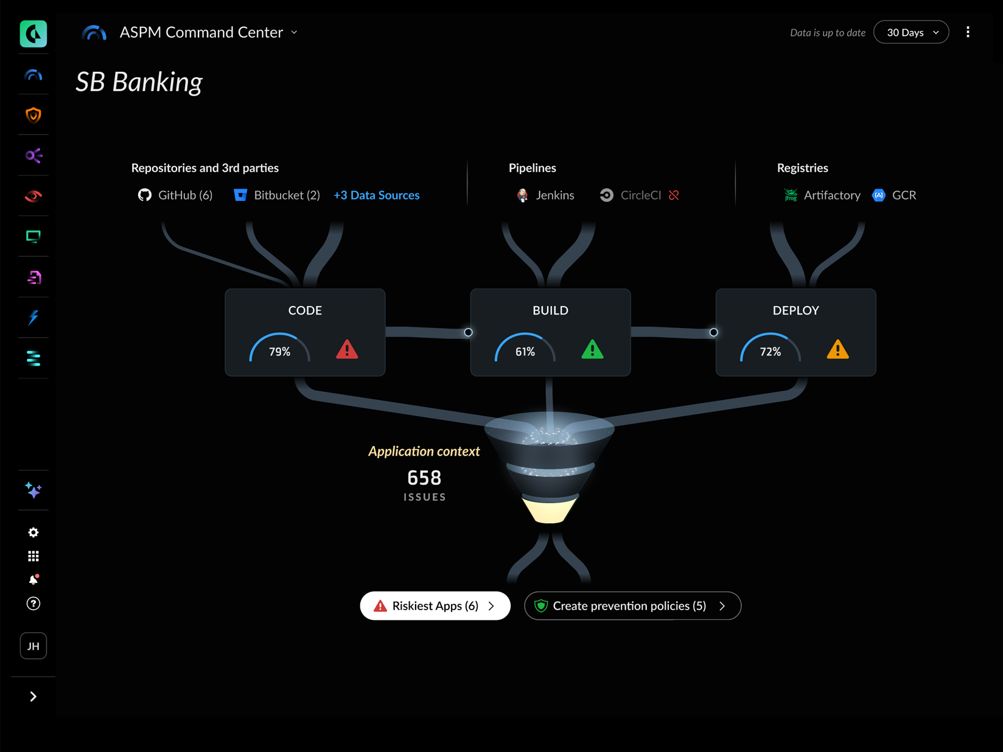Open the +3 Data Sources link

[376, 195]
